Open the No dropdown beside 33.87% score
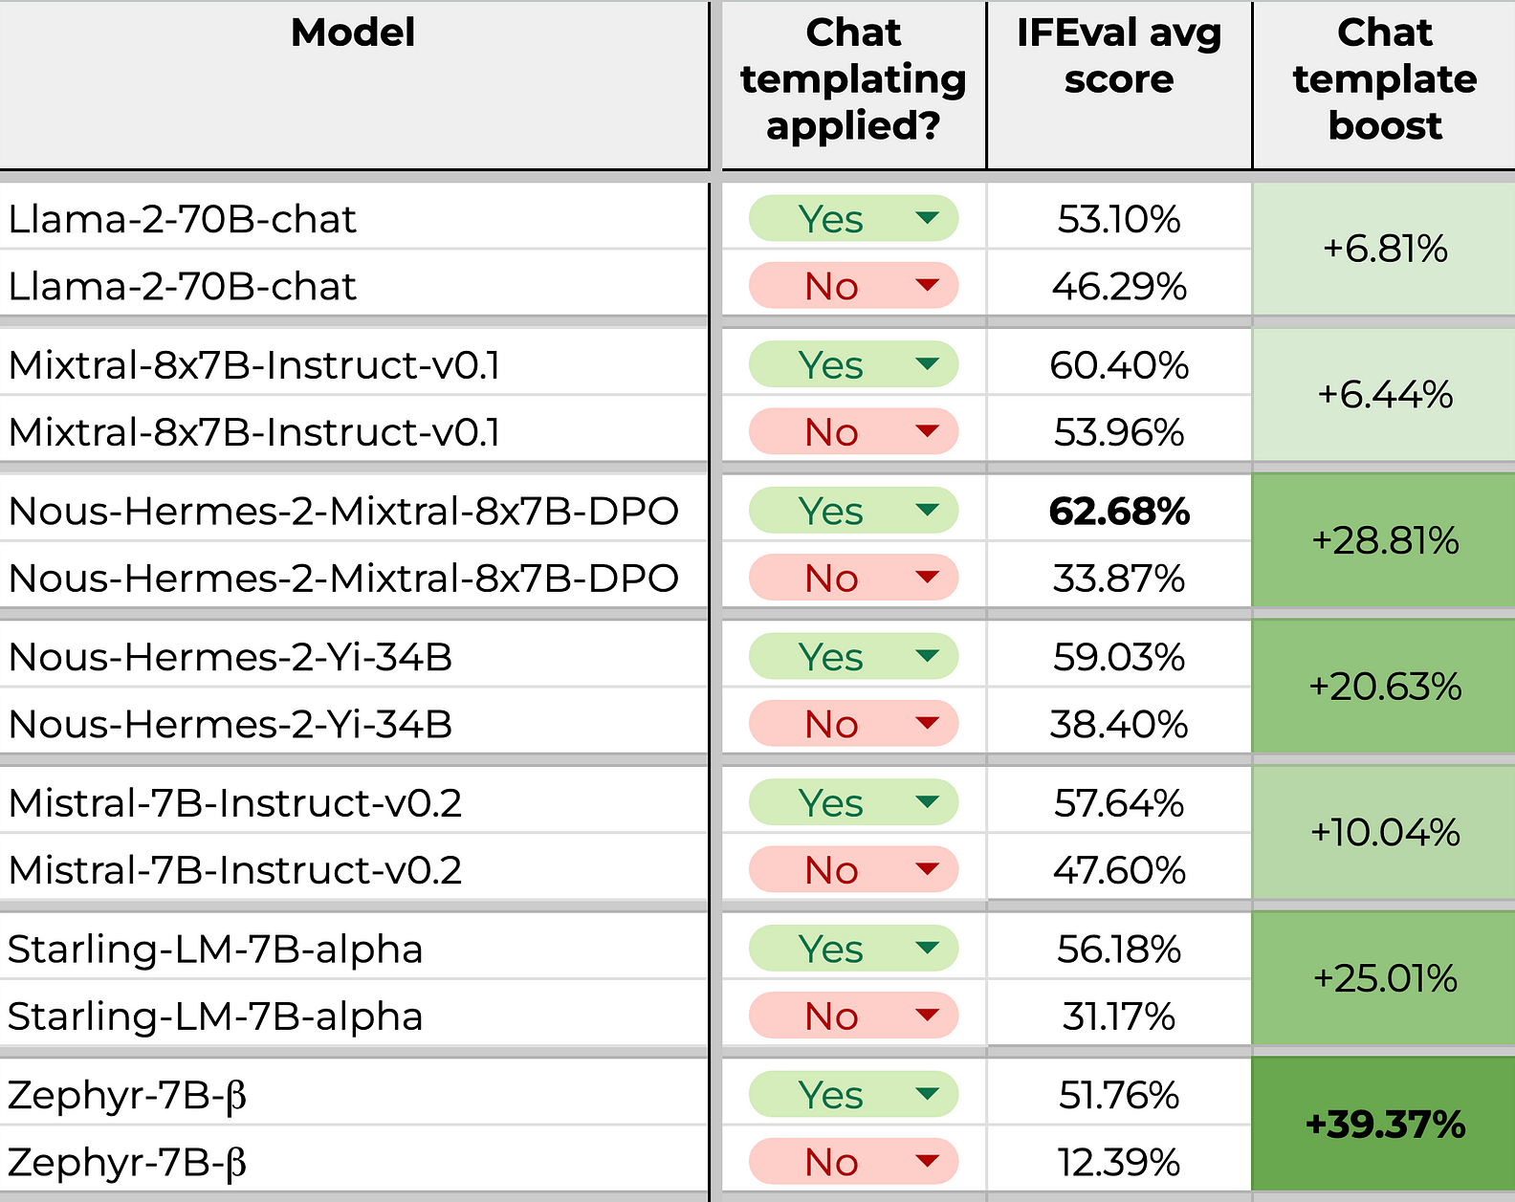This screenshot has width=1515, height=1202. [853, 578]
